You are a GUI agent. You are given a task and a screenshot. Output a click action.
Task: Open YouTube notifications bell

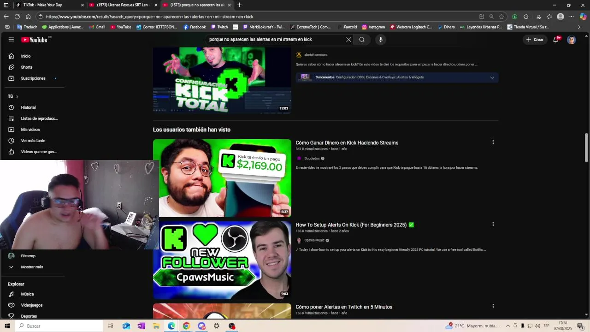tap(556, 40)
